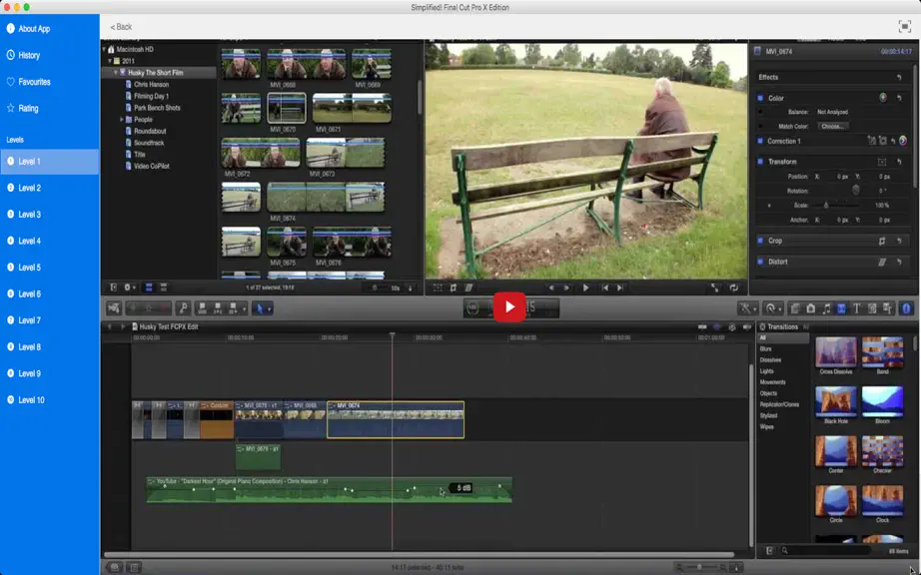Toggle the Crop checkbox in inspector
The height and width of the screenshot is (575, 921).
tap(760, 241)
